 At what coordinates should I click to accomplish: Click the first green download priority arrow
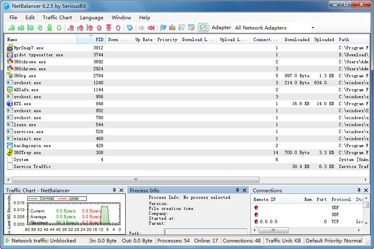point(11,28)
